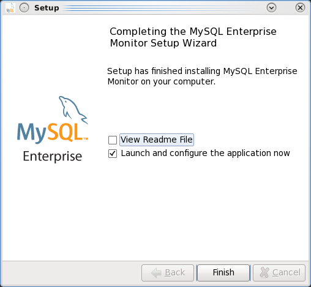The image size is (311, 287).
Task: Click the MySQL icon in the title bar
Action: [10, 8]
